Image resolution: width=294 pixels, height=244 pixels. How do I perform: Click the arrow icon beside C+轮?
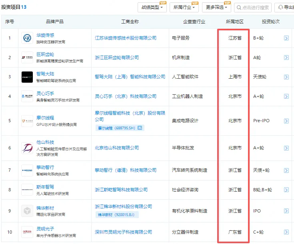point(286,232)
